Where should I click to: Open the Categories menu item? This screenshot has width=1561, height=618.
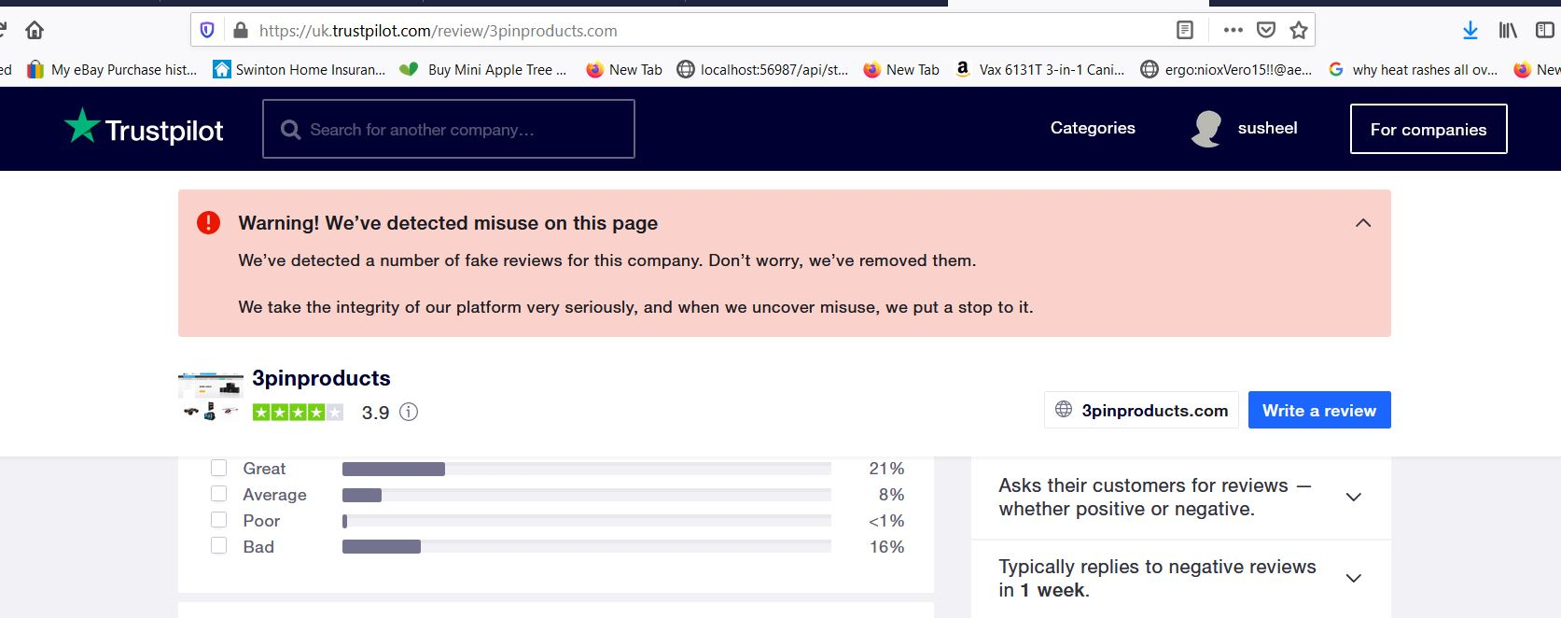[1093, 128]
